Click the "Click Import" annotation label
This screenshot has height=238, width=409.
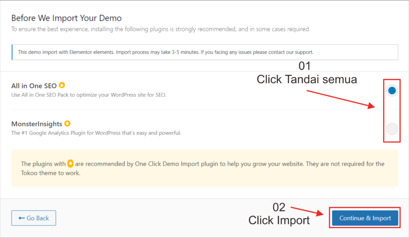[x=279, y=220]
